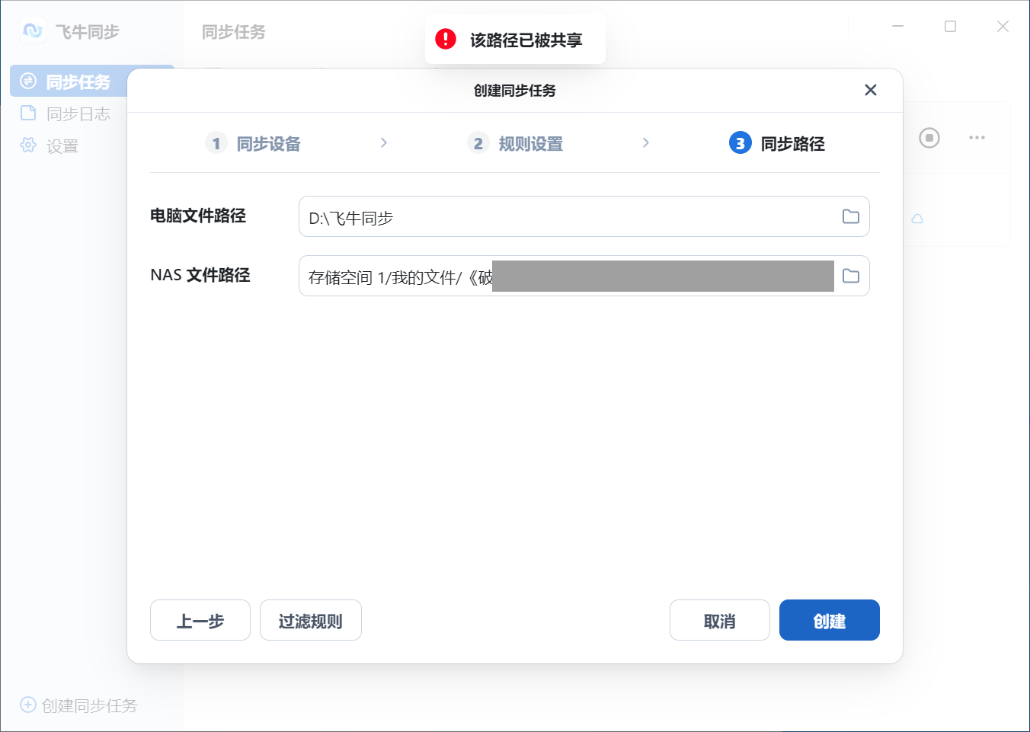Click the 飞牛同步 app logo

(x=33, y=31)
